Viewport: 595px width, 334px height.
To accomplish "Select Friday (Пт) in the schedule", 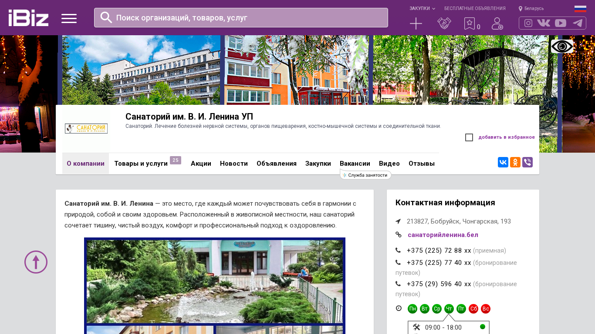I will (x=461, y=309).
